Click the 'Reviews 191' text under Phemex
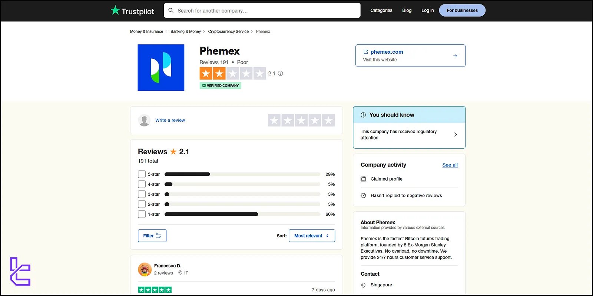 pyautogui.click(x=214, y=62)
